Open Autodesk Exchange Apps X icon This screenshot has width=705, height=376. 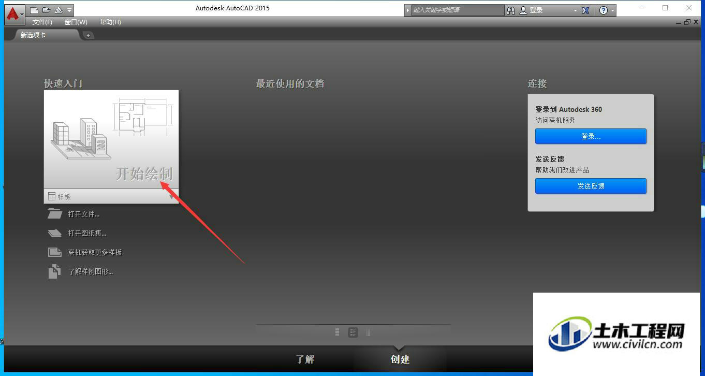(x=585, y=10)
